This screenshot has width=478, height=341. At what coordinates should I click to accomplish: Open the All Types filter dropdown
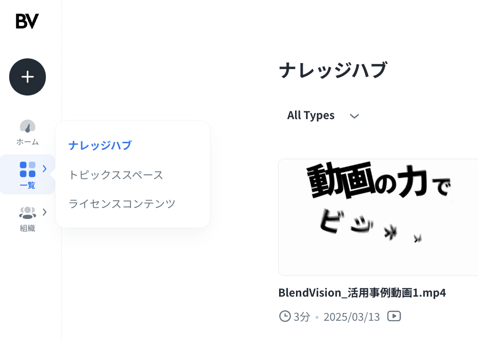(311, 116)
